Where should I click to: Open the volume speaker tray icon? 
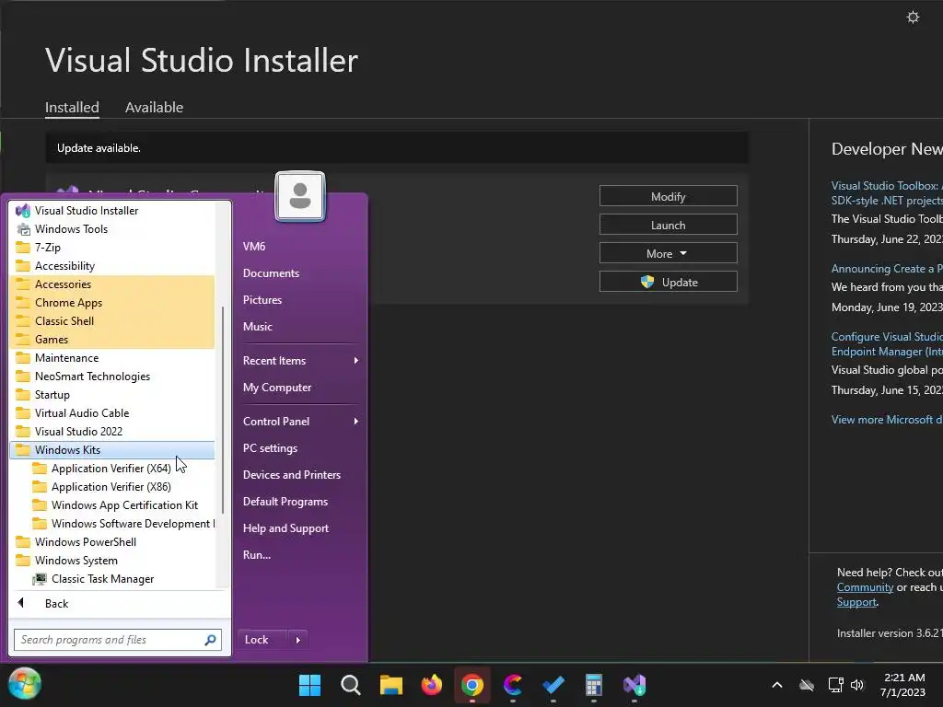pyautogui.click(x=857, y=685)
